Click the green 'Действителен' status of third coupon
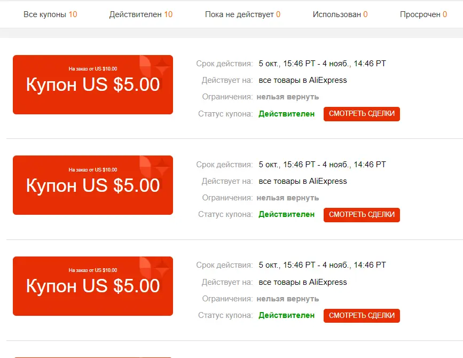Image resolution: width=463 pixels, height=358 pixels. coord(286,315)
